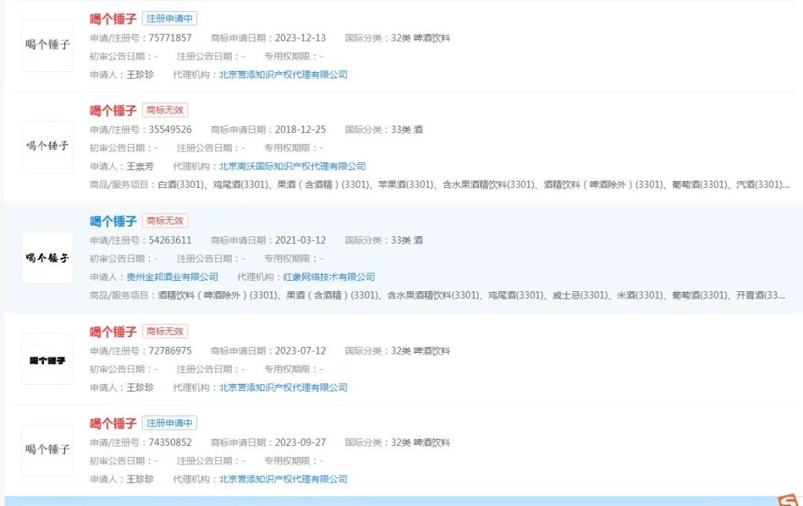The image size is (803, 506).
Task: Click class 33类 酒 for 54263611
Action: [407, 240]
